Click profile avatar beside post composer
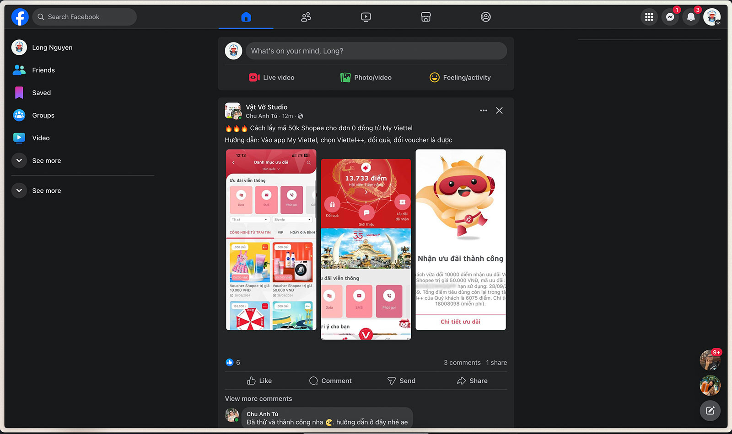732x434 pixels. [x=233, y=51]
